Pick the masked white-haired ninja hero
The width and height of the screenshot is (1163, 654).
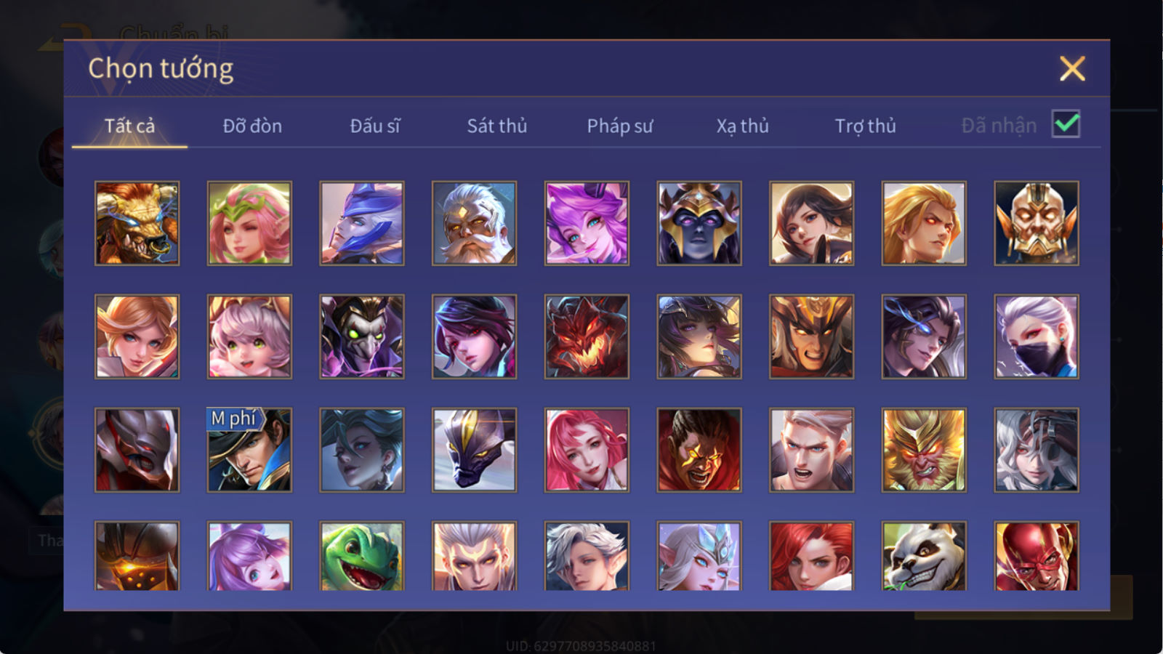pos(1037,336)
